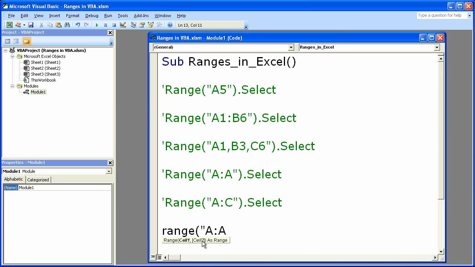Click the Find binoculars icon
This screenshot has width=475, height=267.
(67, 25)
